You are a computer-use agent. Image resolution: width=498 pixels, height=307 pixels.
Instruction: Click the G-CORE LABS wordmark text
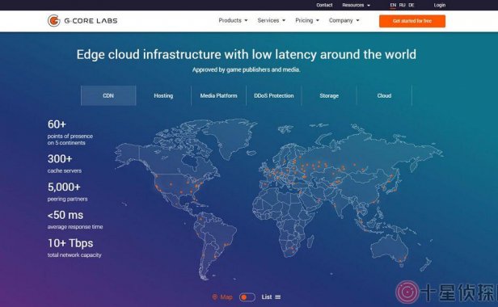[x=91, y=21]
